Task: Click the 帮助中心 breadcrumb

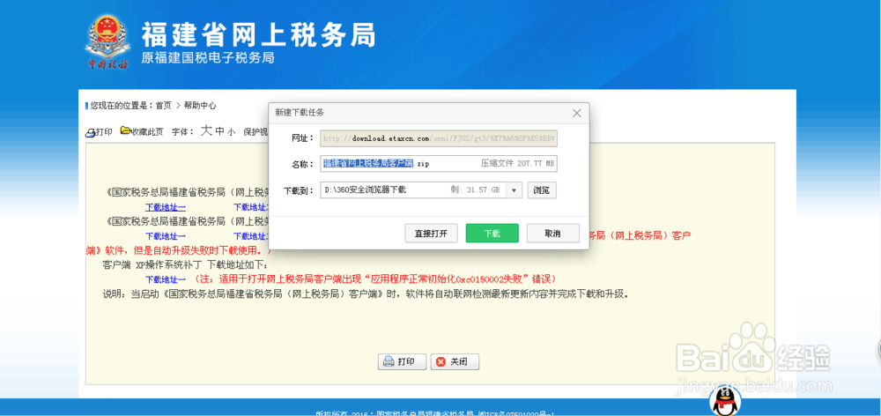Action: coord(199,106)
